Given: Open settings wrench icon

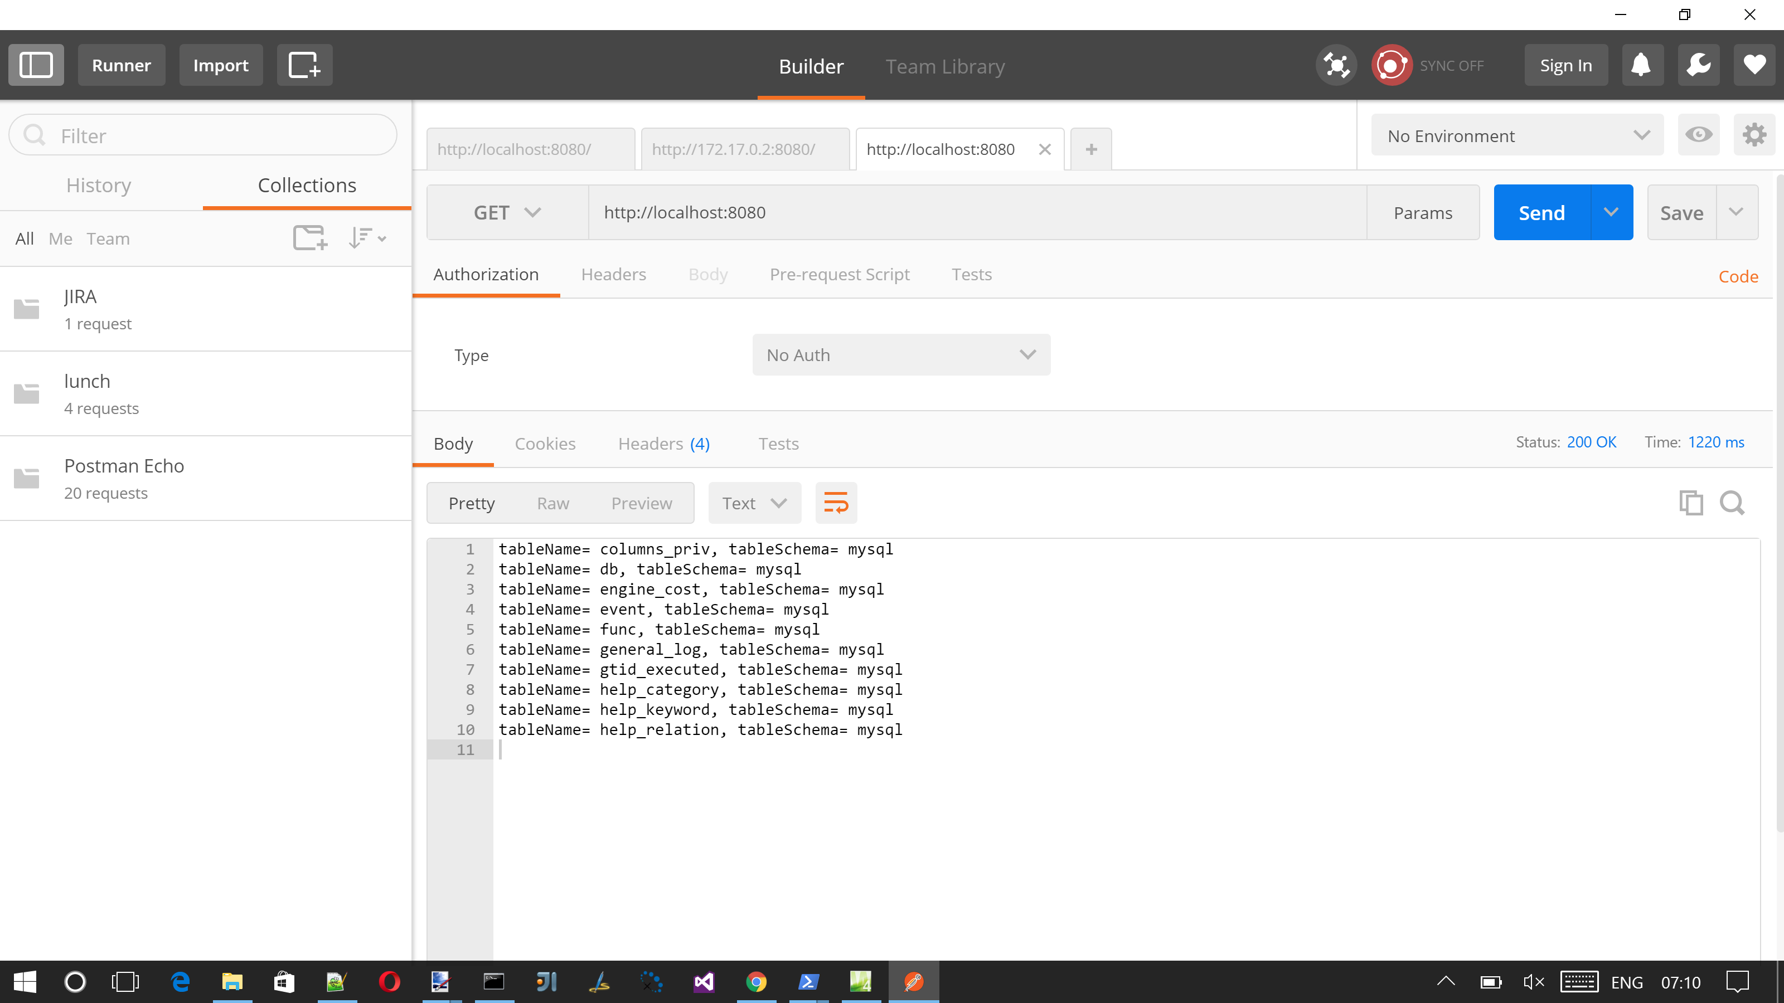Looking at the screenshot, I should (x=1698, y=65).
